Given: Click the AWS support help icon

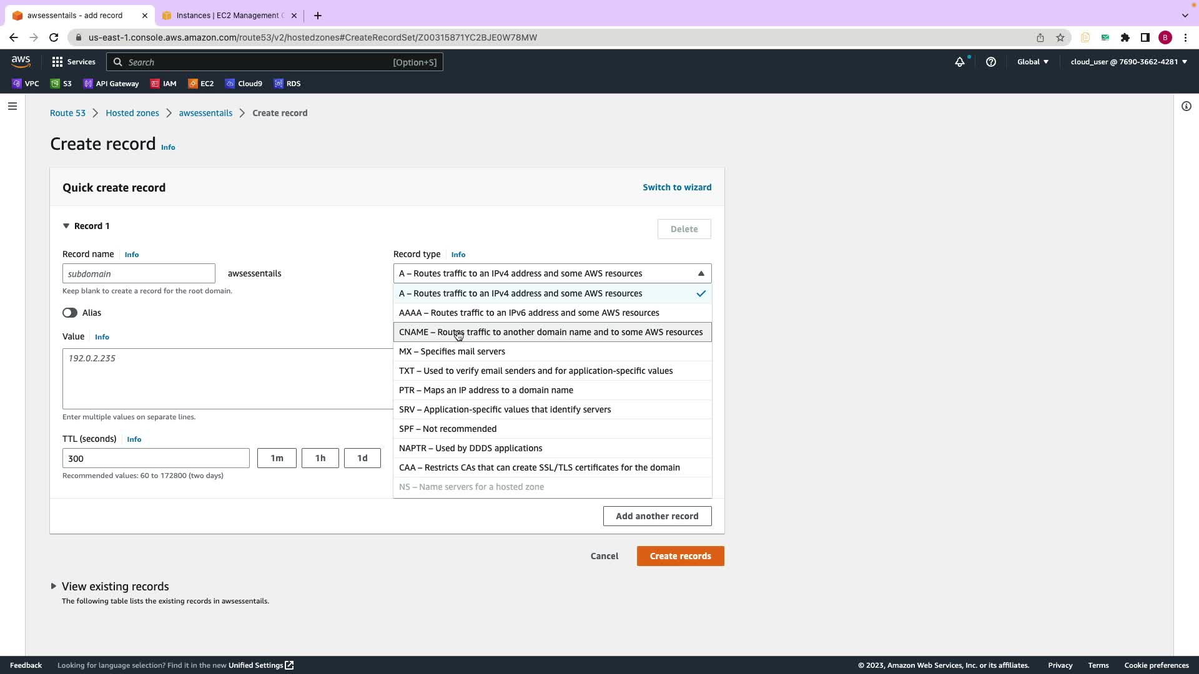Looking at the screenshot, I should tap(990, 62).
